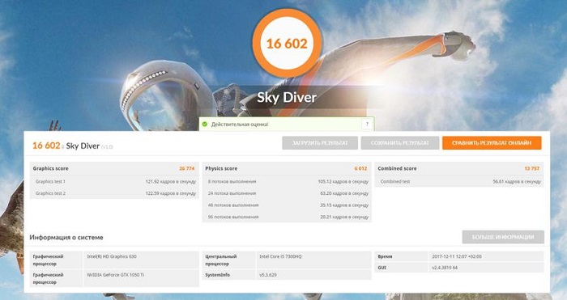Open the question mark help next to validation message
Image resolution: width=567 pixels, height=300 pixels.
point(367,125)
